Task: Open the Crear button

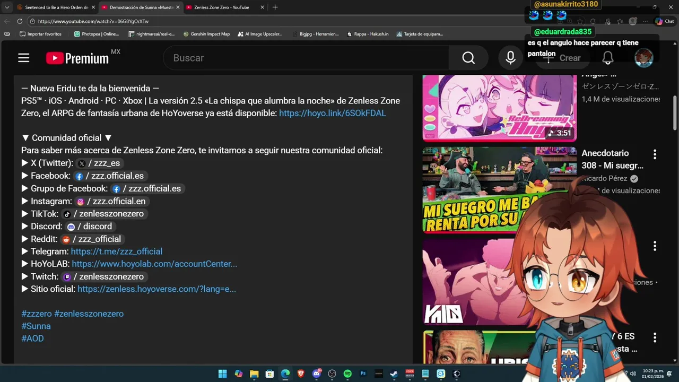Action: pos(563,58)
